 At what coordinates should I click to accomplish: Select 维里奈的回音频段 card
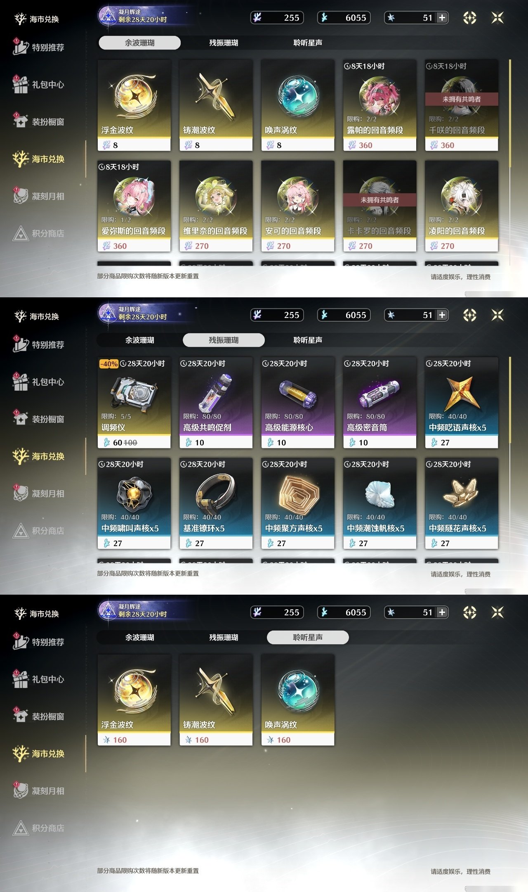[x=216, y=206]
